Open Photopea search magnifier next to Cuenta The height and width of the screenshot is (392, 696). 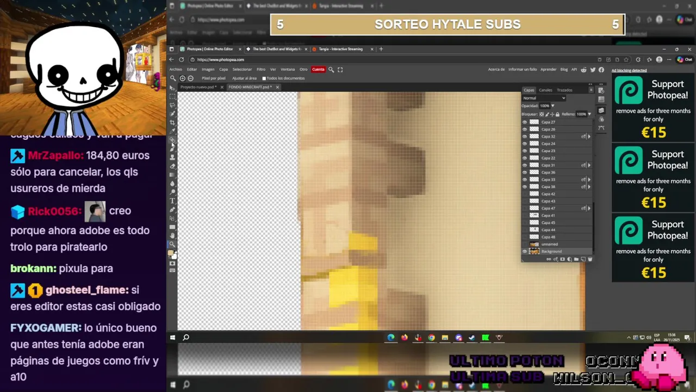pos(331,69)
